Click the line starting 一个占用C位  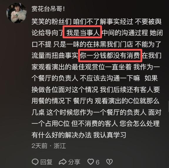[96, 123]
